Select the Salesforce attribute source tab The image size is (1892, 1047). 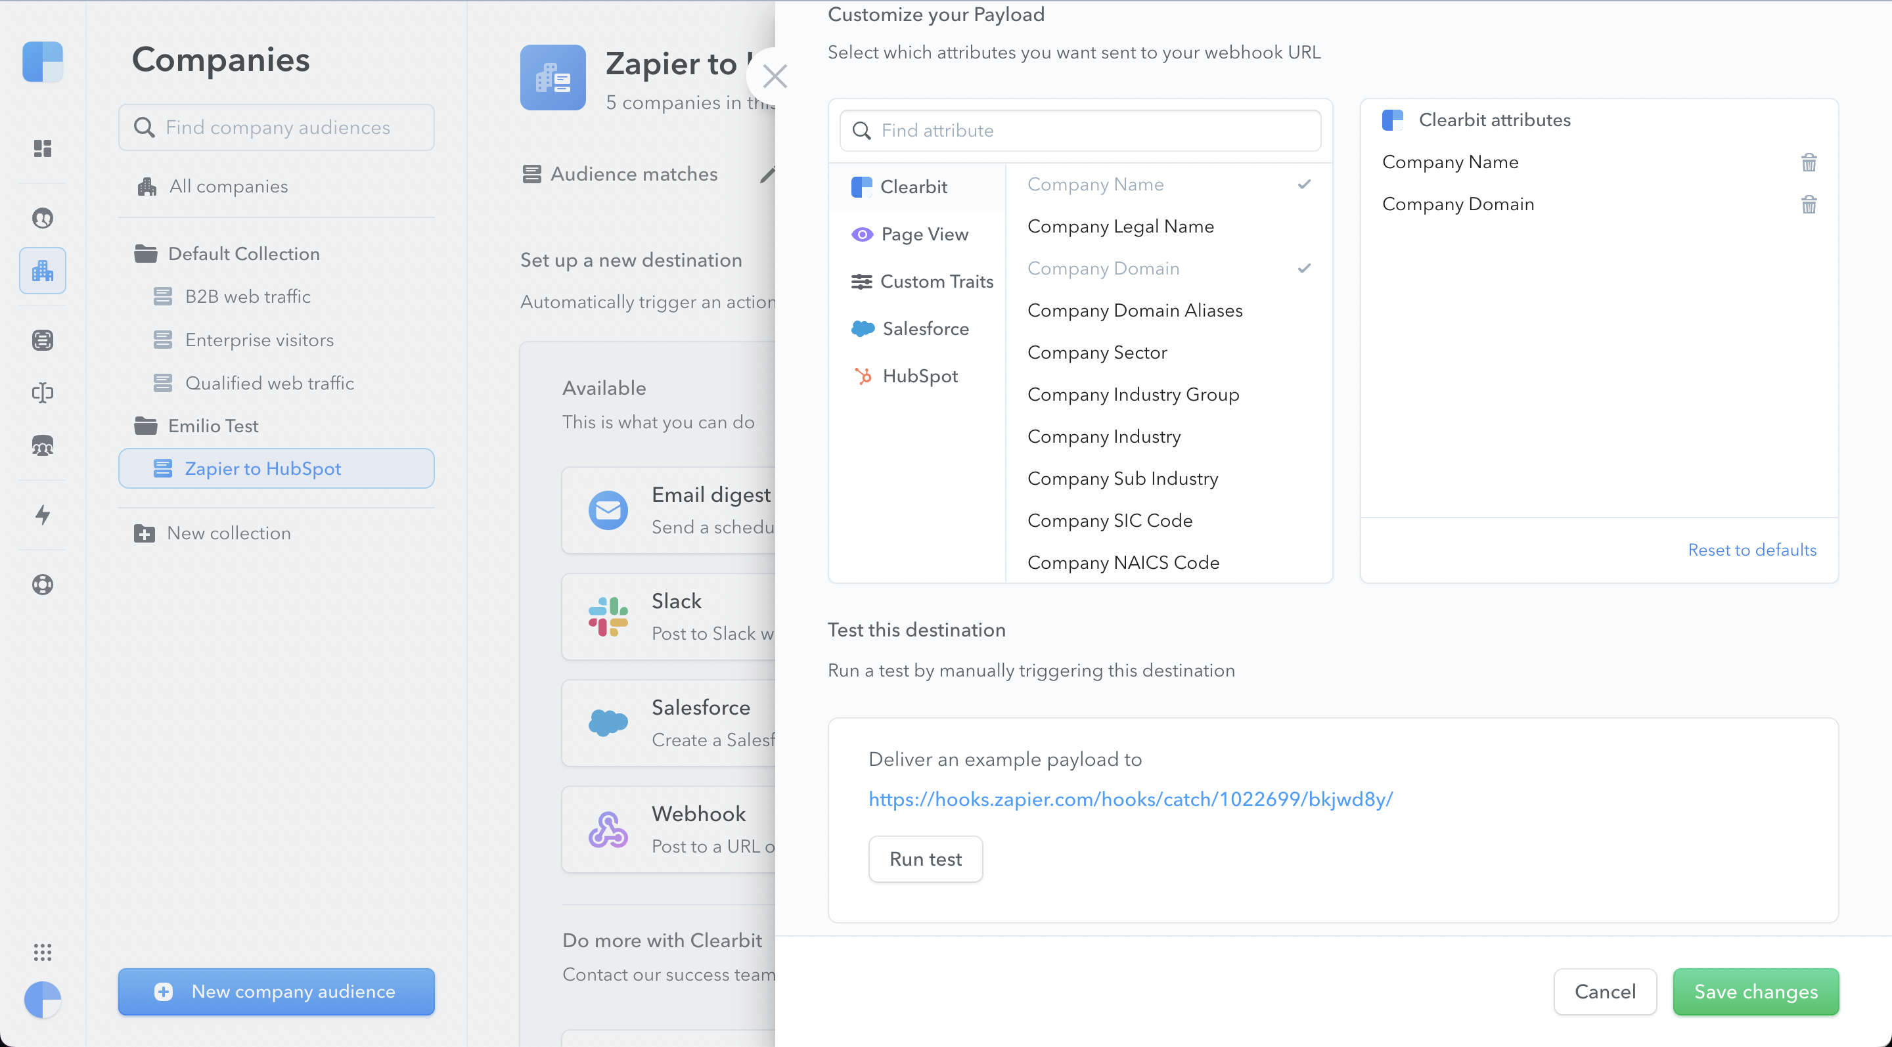916,329
